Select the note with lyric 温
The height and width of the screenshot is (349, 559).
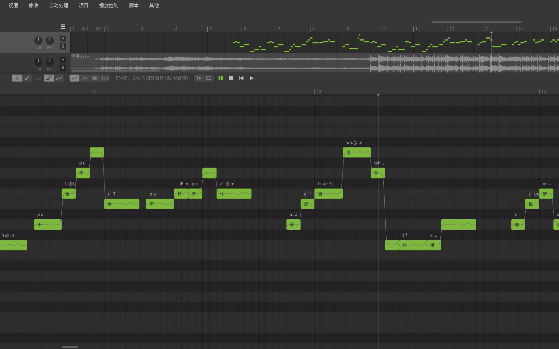point(357,152)
